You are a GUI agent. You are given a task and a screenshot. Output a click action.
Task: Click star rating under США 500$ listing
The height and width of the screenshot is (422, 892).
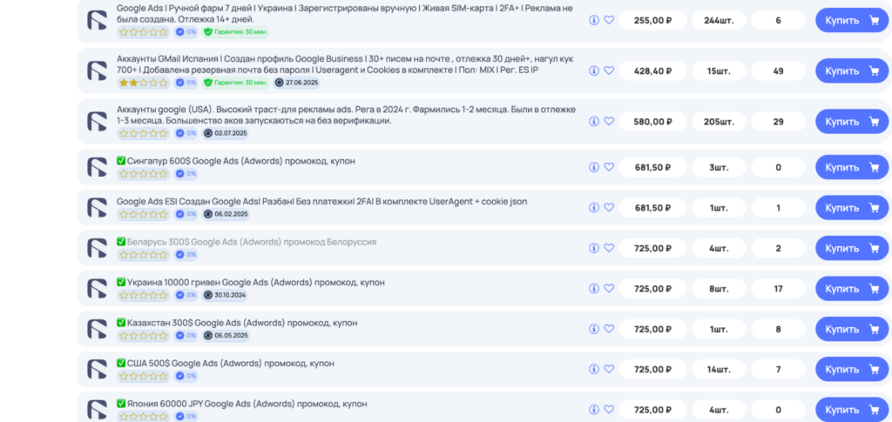click(x=144, y=376)
